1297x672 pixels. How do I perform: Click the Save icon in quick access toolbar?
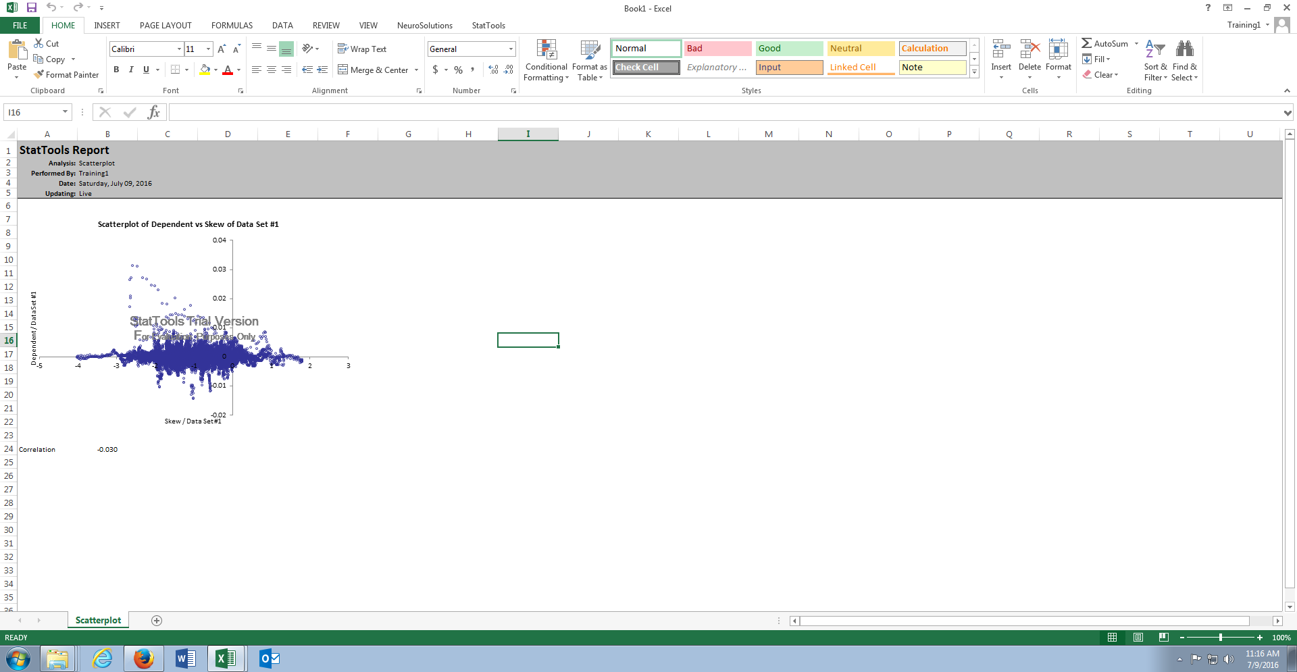pyautogui.click(x=32, y=7)
